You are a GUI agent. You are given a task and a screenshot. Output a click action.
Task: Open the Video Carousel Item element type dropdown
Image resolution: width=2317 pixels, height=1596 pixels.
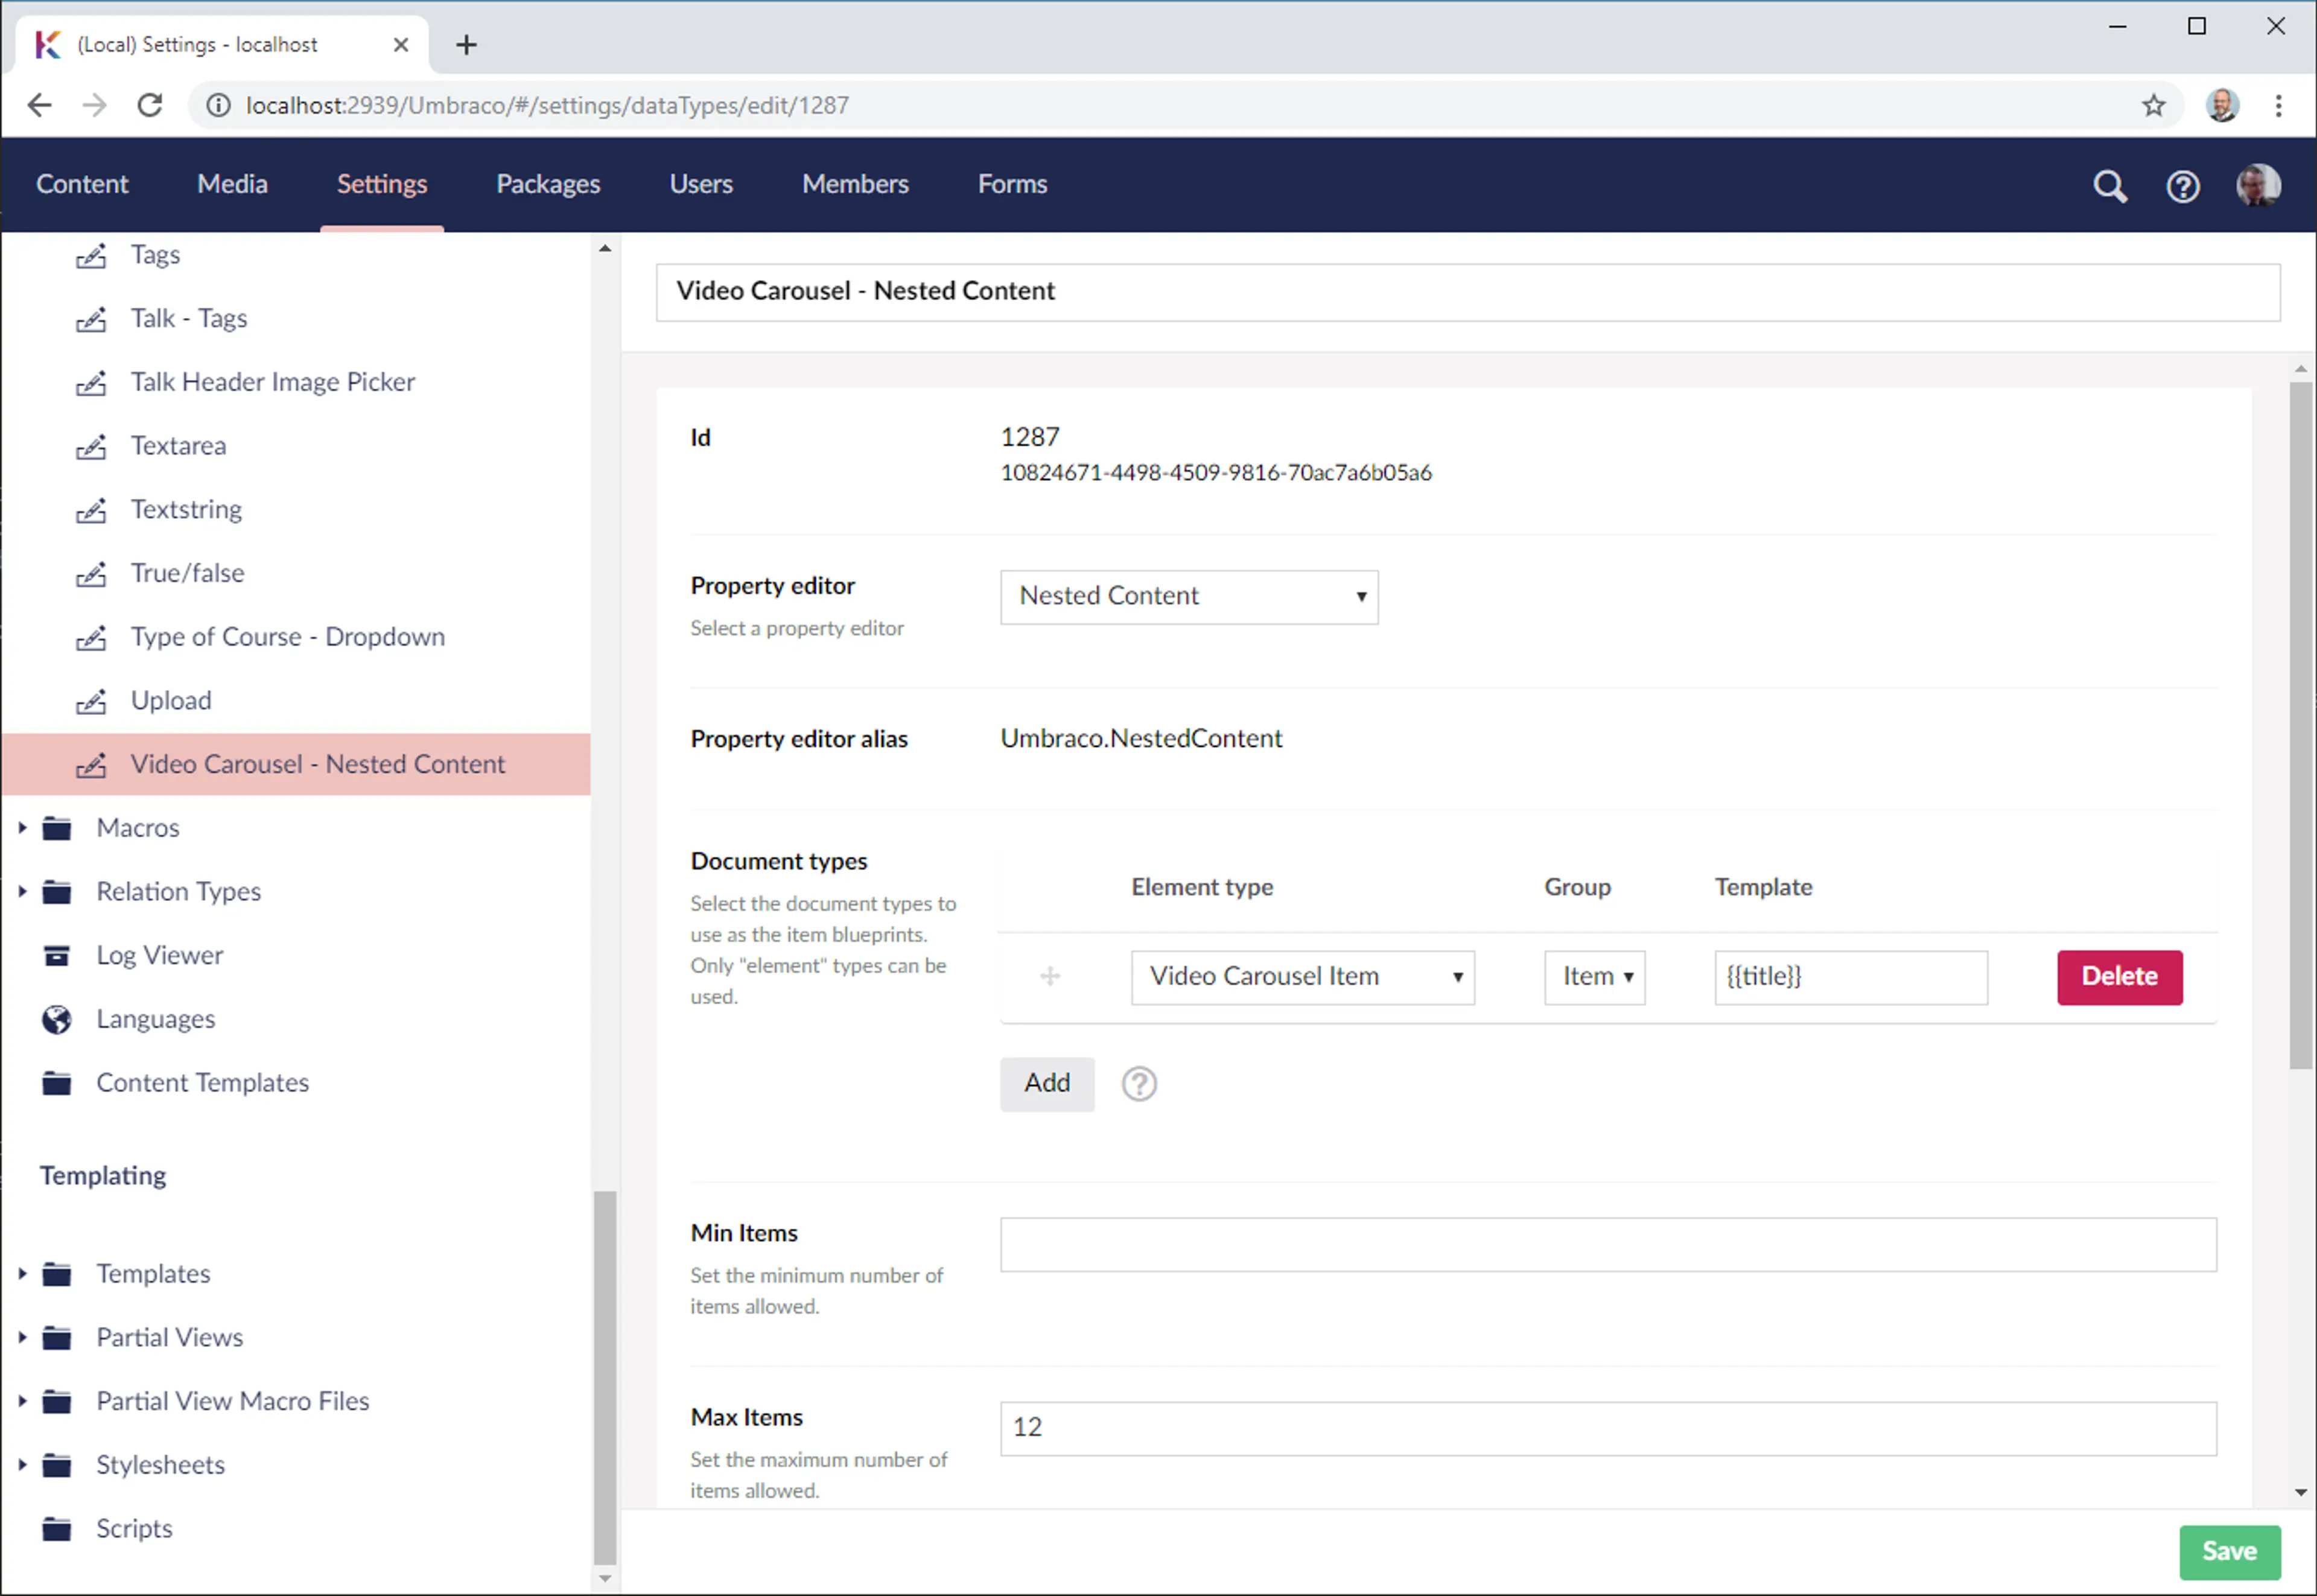pos(1302,977)
